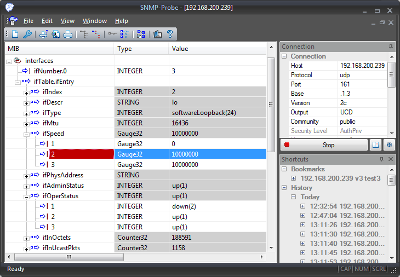Open the File menu

pos(28,21)
